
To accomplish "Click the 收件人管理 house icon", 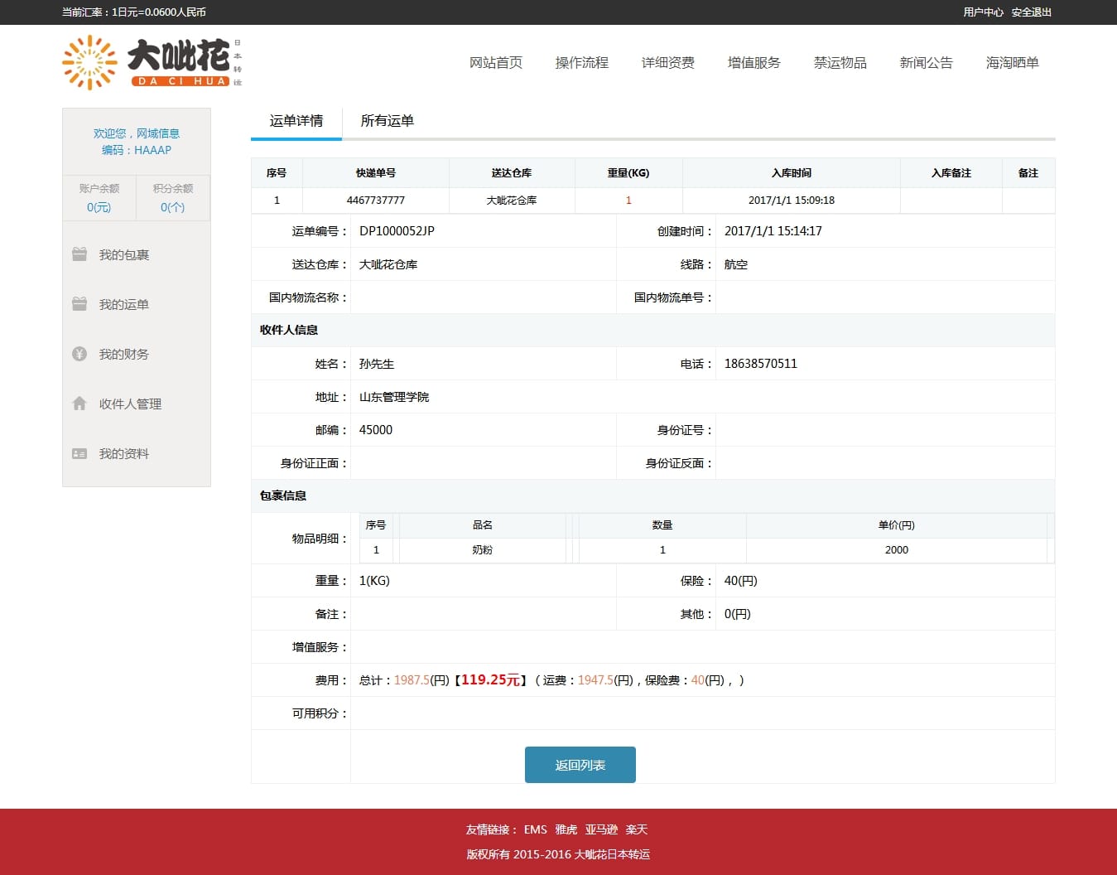I will pos(79,404).
